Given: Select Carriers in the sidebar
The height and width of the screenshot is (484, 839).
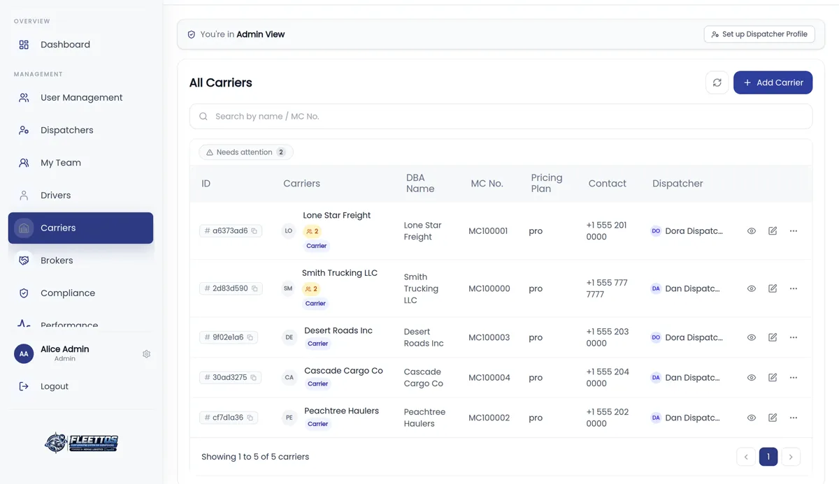Looking at the screenshot, I should pyautogui.click(x=80, y=228).
